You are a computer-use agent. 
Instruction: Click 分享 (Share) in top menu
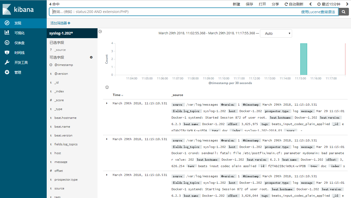275,4
